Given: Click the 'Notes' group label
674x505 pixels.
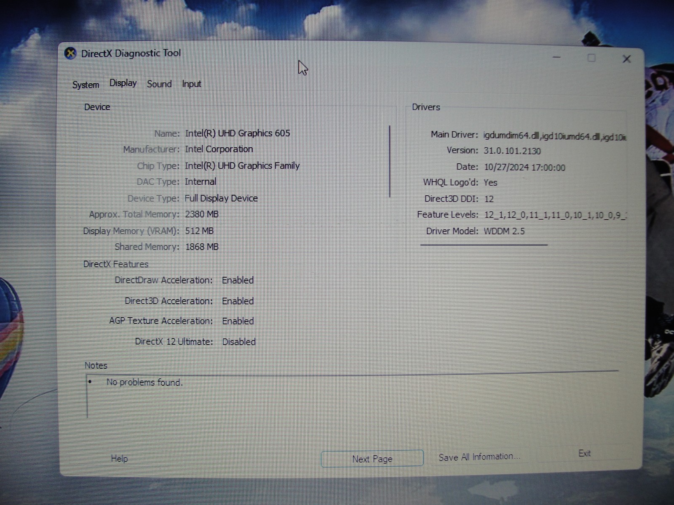Looking at the screenshot, I should 96,365.
